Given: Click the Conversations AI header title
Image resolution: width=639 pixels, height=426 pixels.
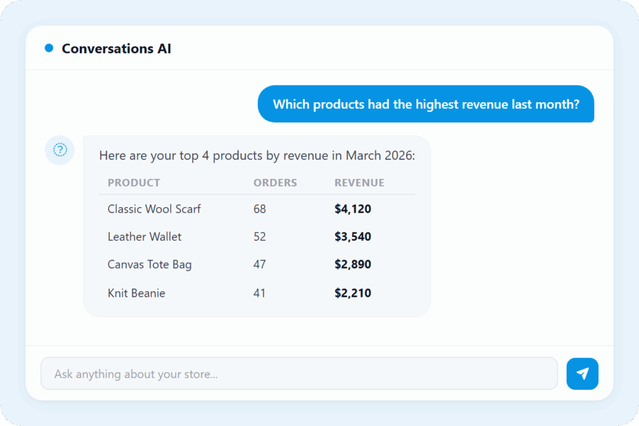Looking at the screenshot, I should 116,48.
